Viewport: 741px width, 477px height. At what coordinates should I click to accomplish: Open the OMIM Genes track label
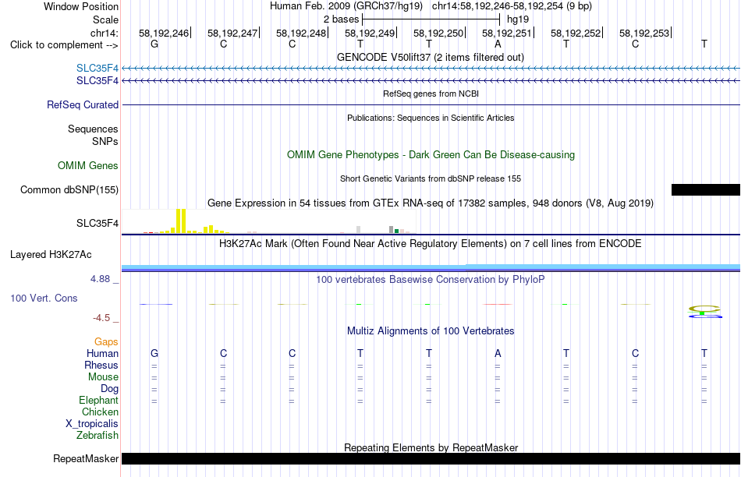(88, 166)
